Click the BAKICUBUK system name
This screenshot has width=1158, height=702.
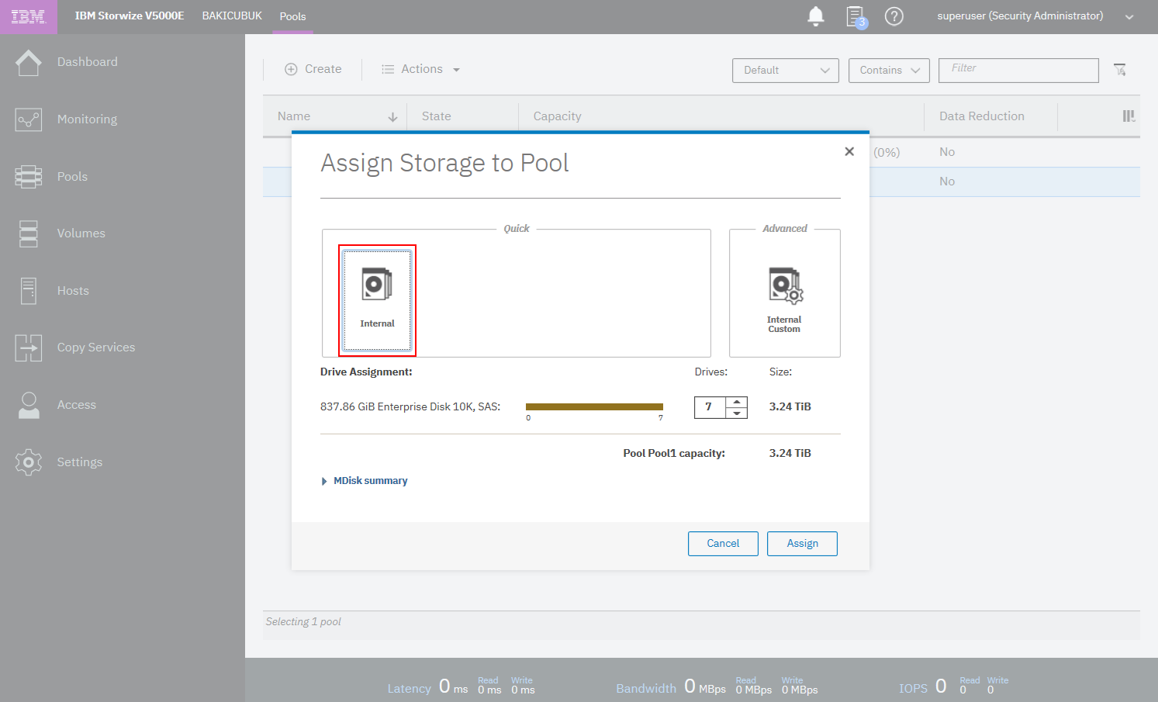point(232,16)
